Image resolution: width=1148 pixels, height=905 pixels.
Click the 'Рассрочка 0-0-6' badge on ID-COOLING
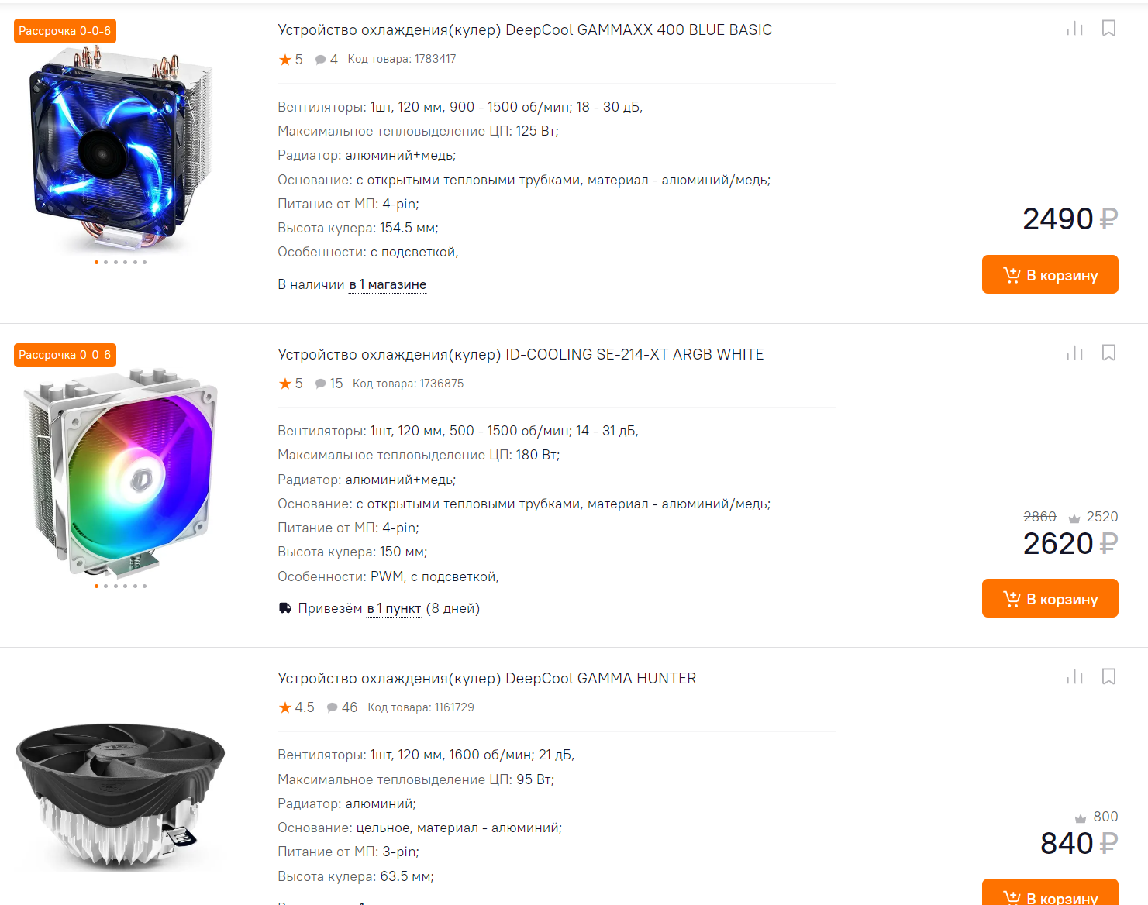coord(65,355)
